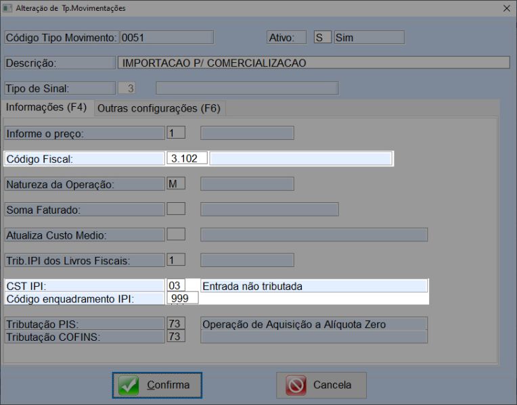This screenshot has height=405, width=517.
Task: Click the Trib.IPI dos Livros Fiscais description box
Action: pyautogui.click(x=247, y=260)
